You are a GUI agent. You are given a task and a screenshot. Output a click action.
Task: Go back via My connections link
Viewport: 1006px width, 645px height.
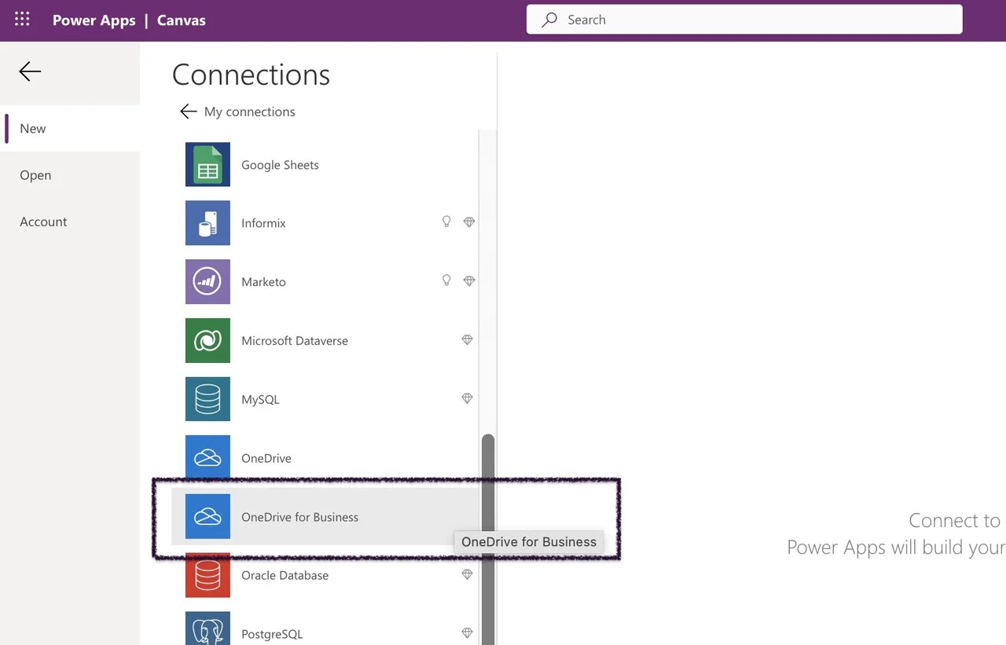click(x=237, y=112)
